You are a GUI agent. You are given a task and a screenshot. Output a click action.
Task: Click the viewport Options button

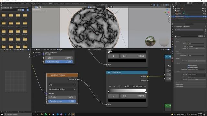pyautogui.click(x=168, y=7)
